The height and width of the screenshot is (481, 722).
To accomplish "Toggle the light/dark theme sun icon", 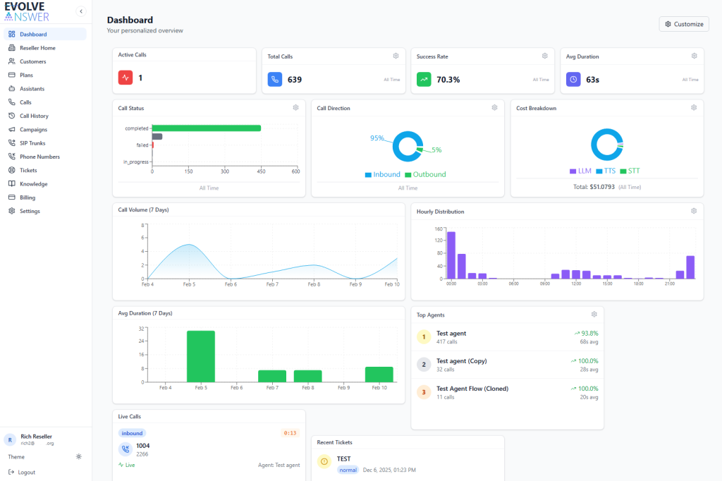I will coord(79,457).
